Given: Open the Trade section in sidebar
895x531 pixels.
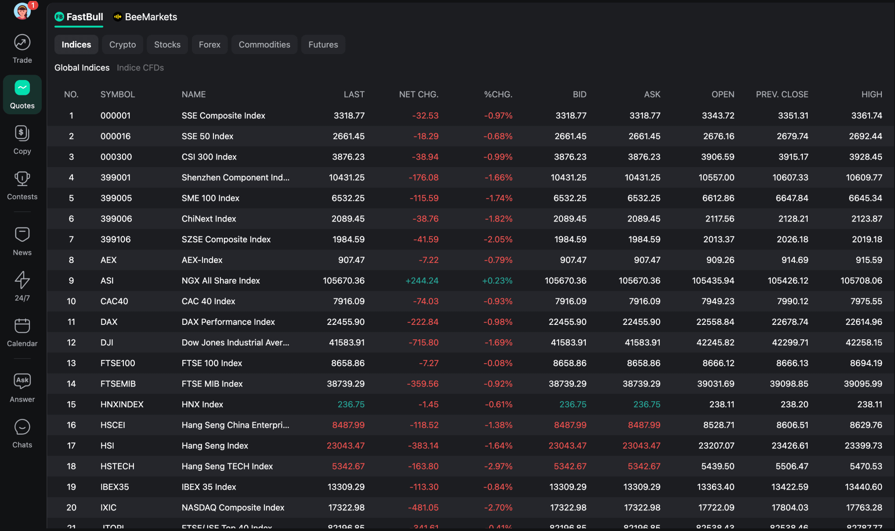Looking at the screenshot, I should [22, 48].
